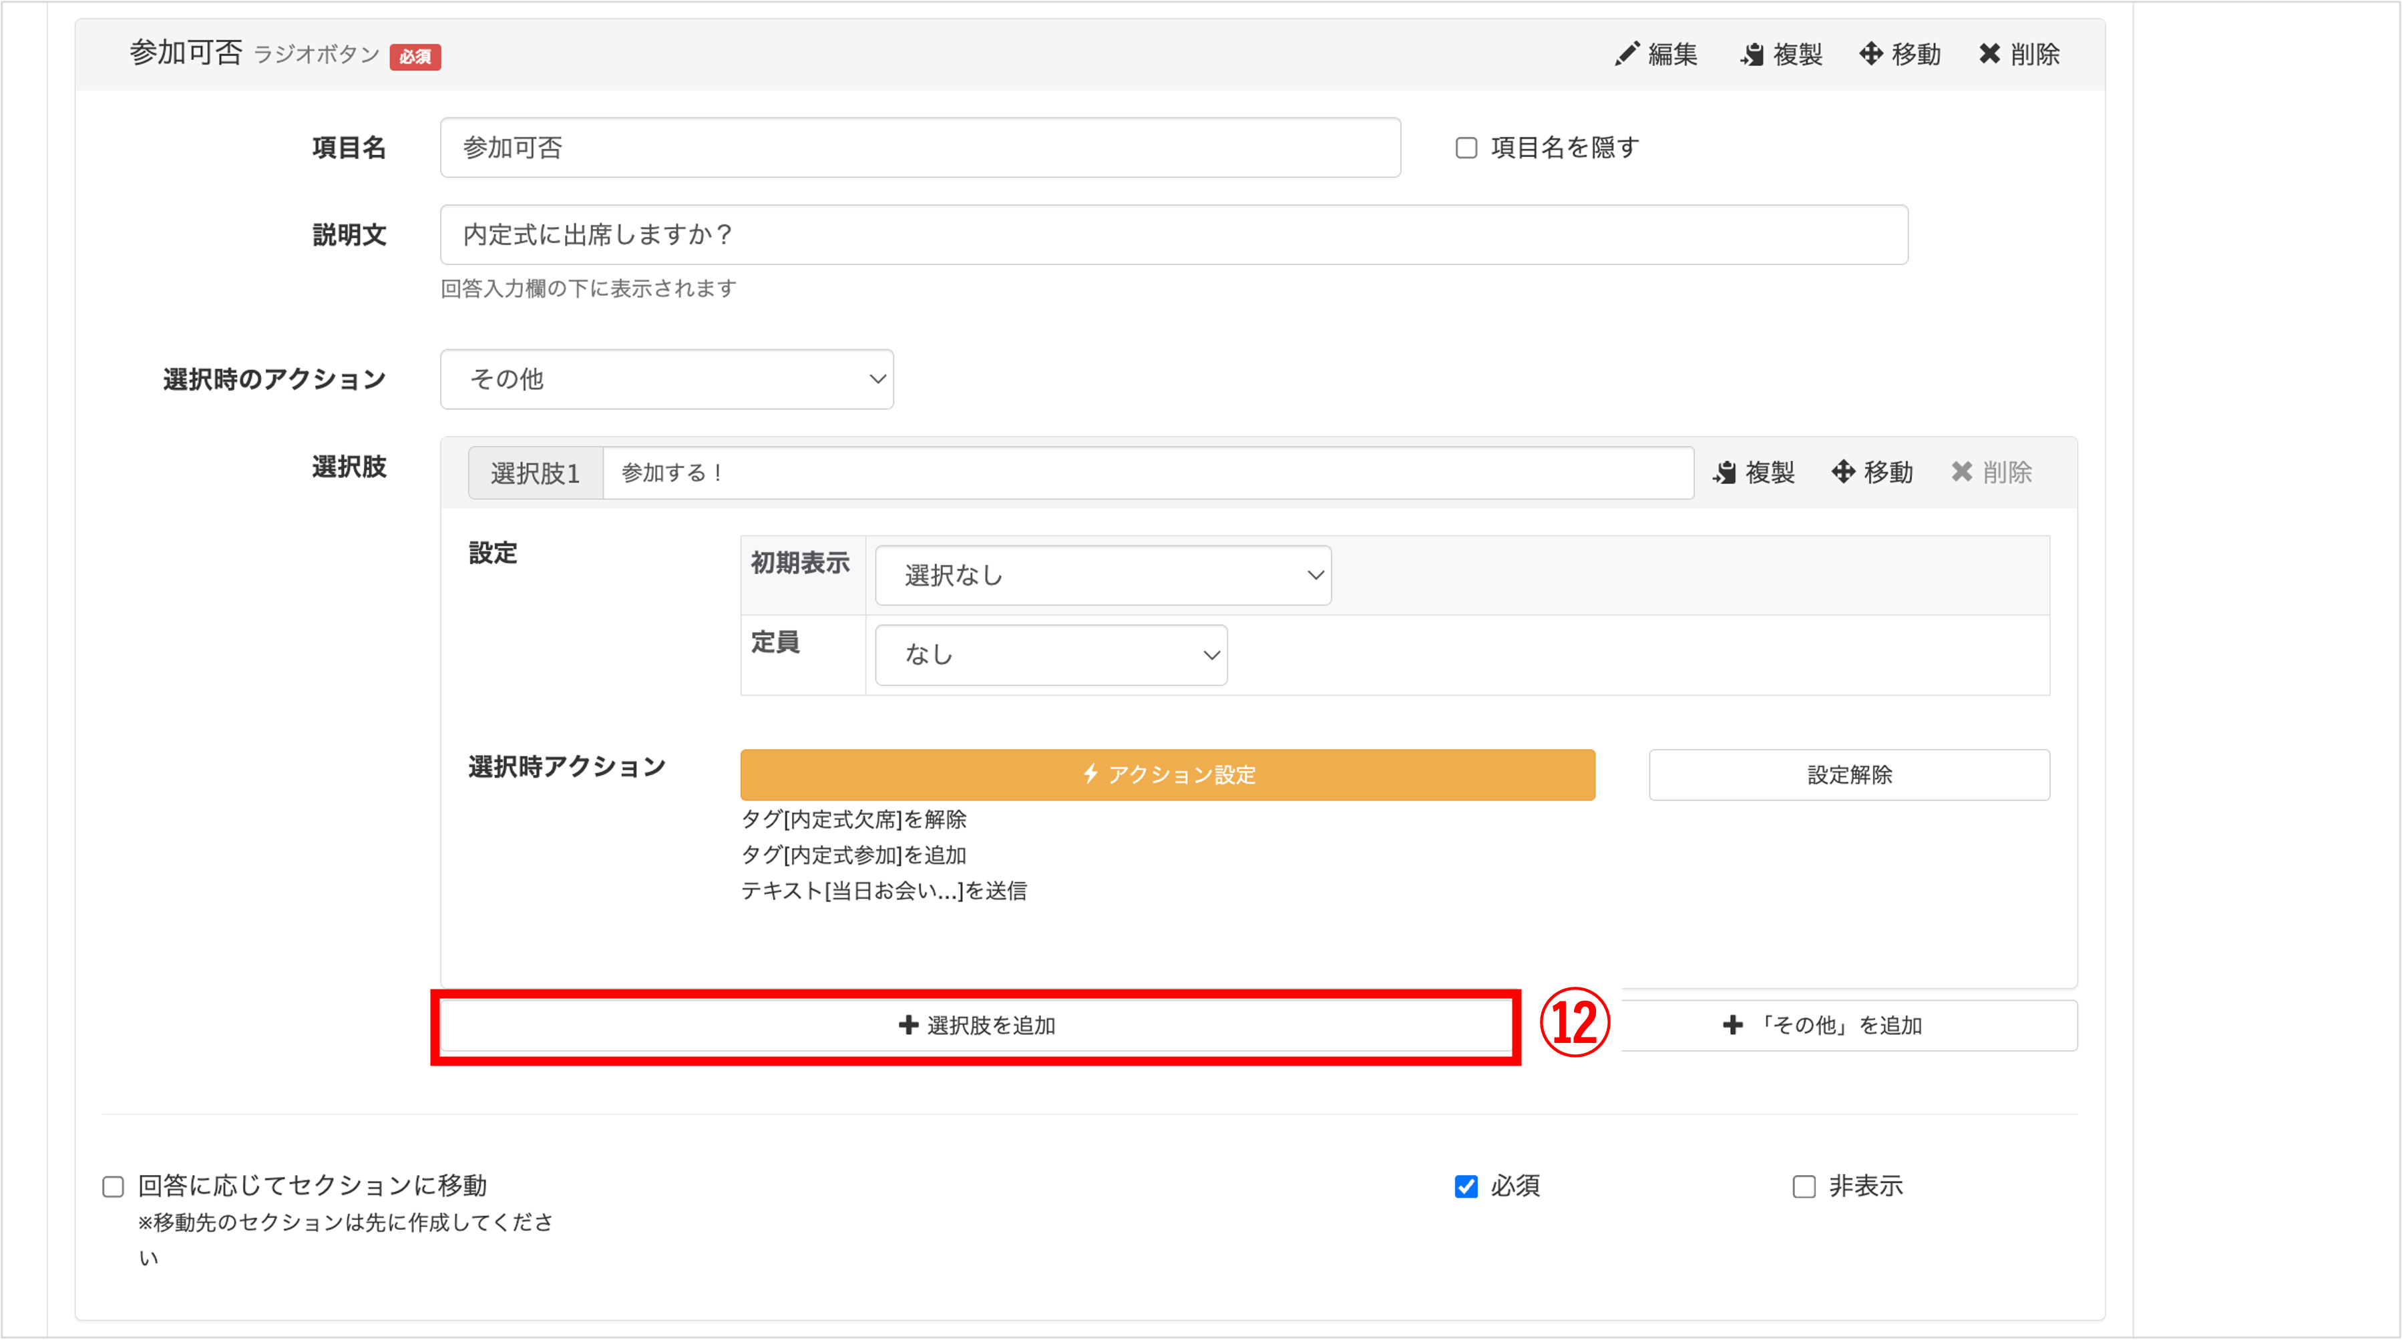Enable 回答に応じてセクションに移動 checkbox
Image resolution: width=2402 pixels, height=1340 pixels.
(114, 1186)
